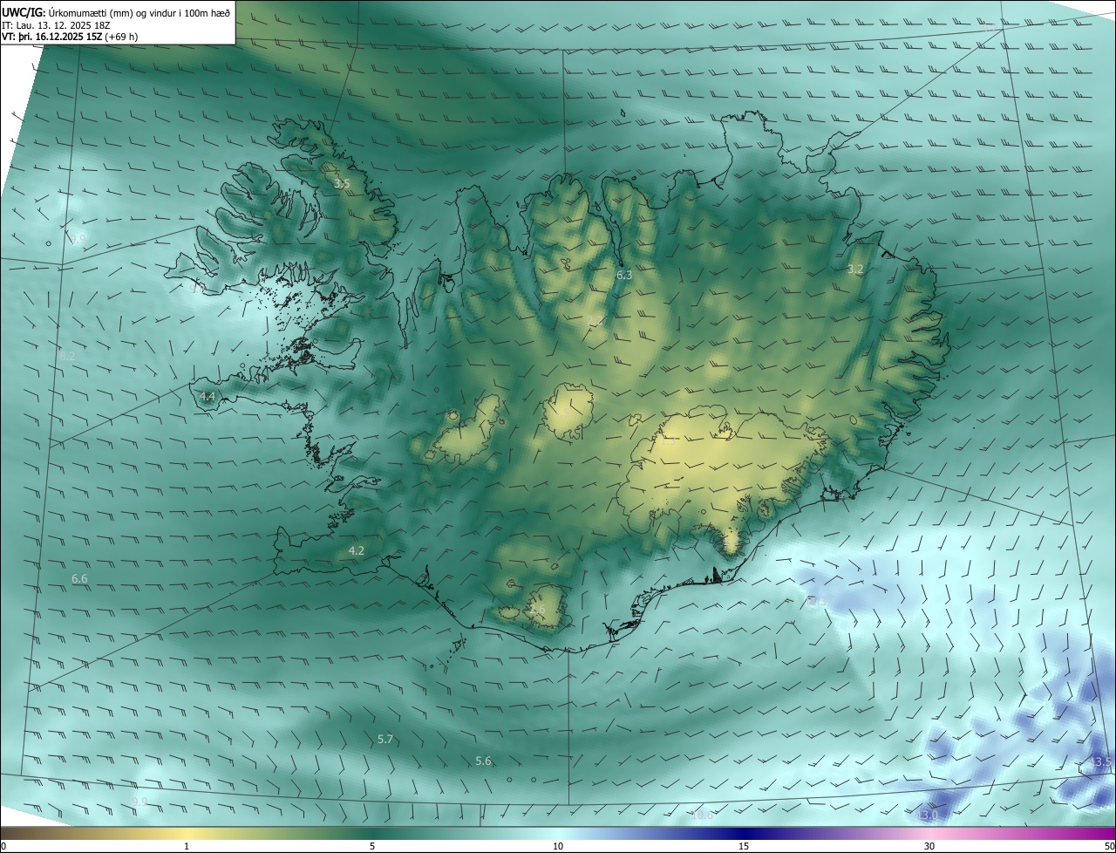This screenshot has width=1116, height=853.
Task: Click the 13.0 value above the color bar
Action: [x=928, y=815]
